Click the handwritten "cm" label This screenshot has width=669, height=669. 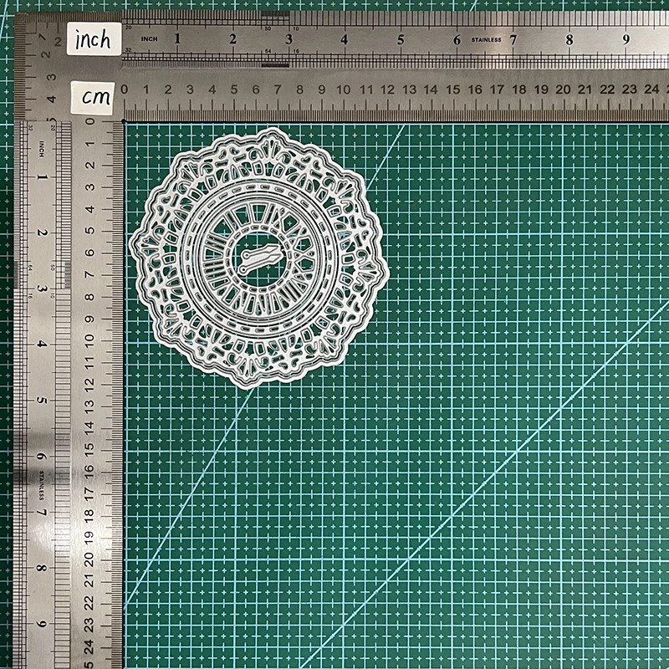pos(93,98)
